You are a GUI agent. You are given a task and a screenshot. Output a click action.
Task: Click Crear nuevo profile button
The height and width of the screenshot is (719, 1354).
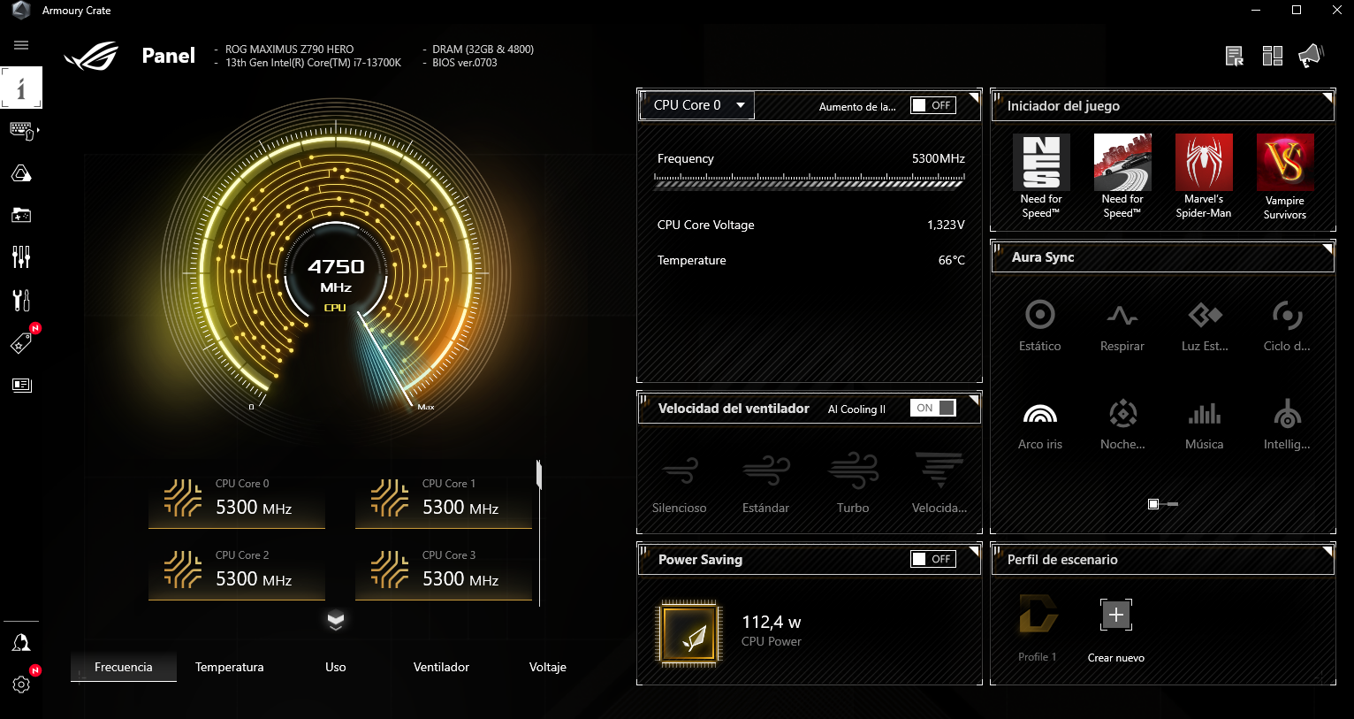coord(1116,630)
